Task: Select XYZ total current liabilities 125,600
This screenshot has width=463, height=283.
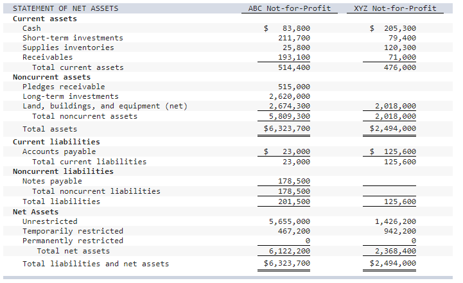Action: (400, 162)
